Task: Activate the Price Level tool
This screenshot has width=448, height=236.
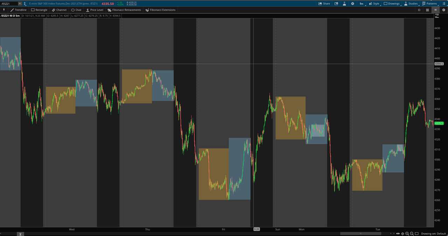Action: pos(94,10)
